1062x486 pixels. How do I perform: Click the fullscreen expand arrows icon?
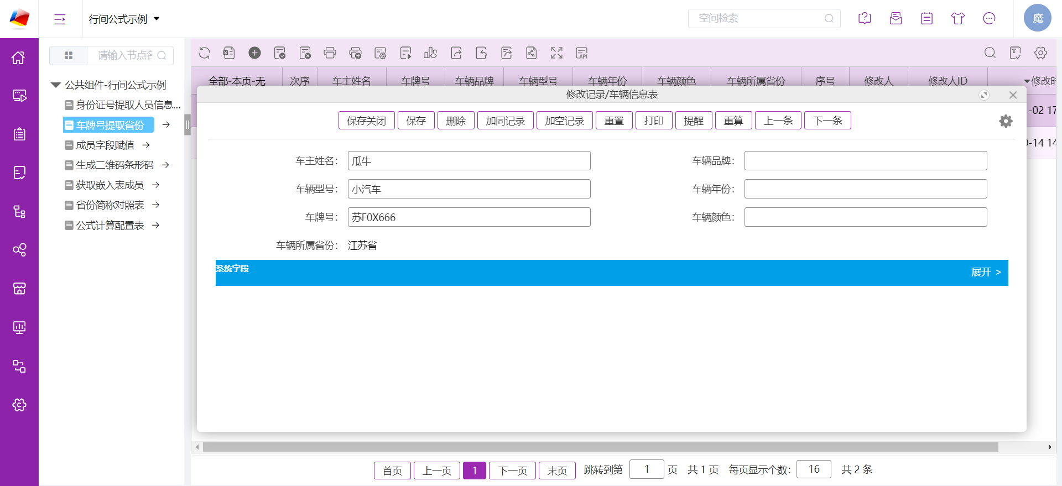pyautogui.click(x=556, y=53)
